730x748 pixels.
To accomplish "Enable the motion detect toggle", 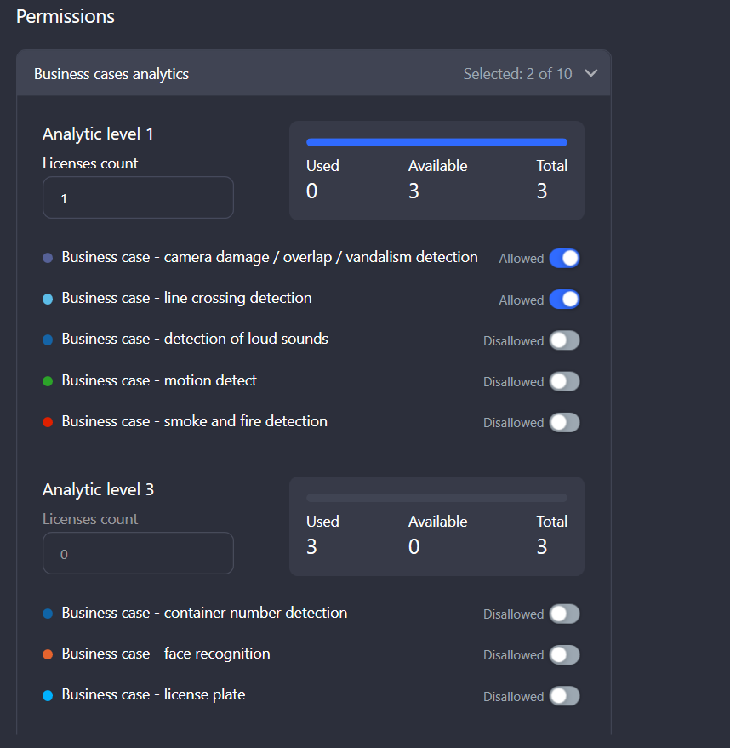I will click(564, 381).
